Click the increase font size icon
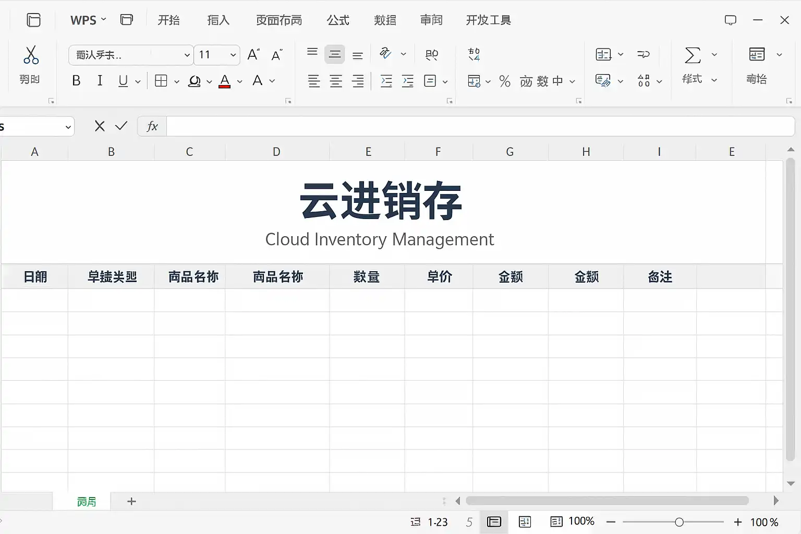Screen dimensions: 801x534 (x=253, y=55)
